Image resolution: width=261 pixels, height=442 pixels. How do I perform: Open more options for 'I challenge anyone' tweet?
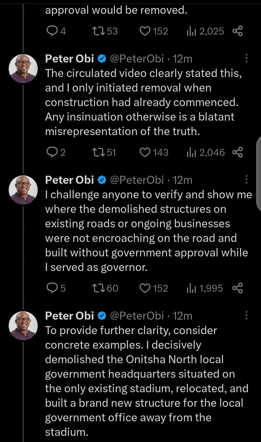[246, 180]
